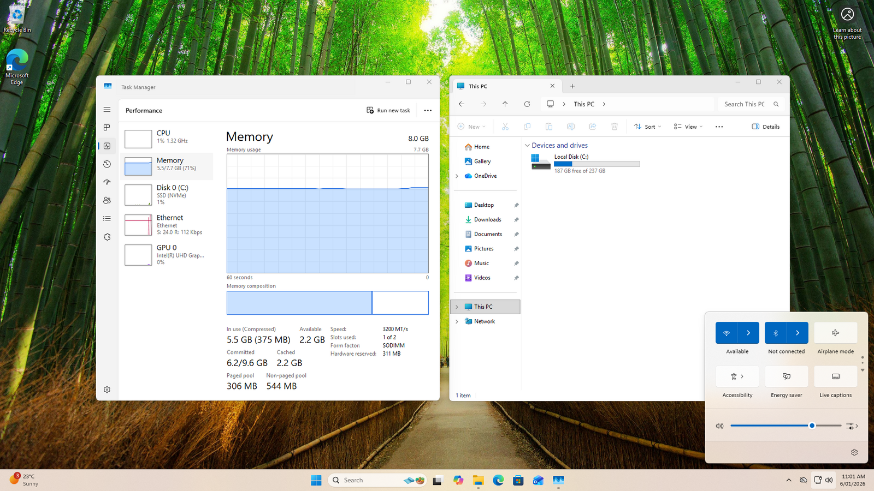
Task: Enable Airplane mode
Action: click(835, 333)
